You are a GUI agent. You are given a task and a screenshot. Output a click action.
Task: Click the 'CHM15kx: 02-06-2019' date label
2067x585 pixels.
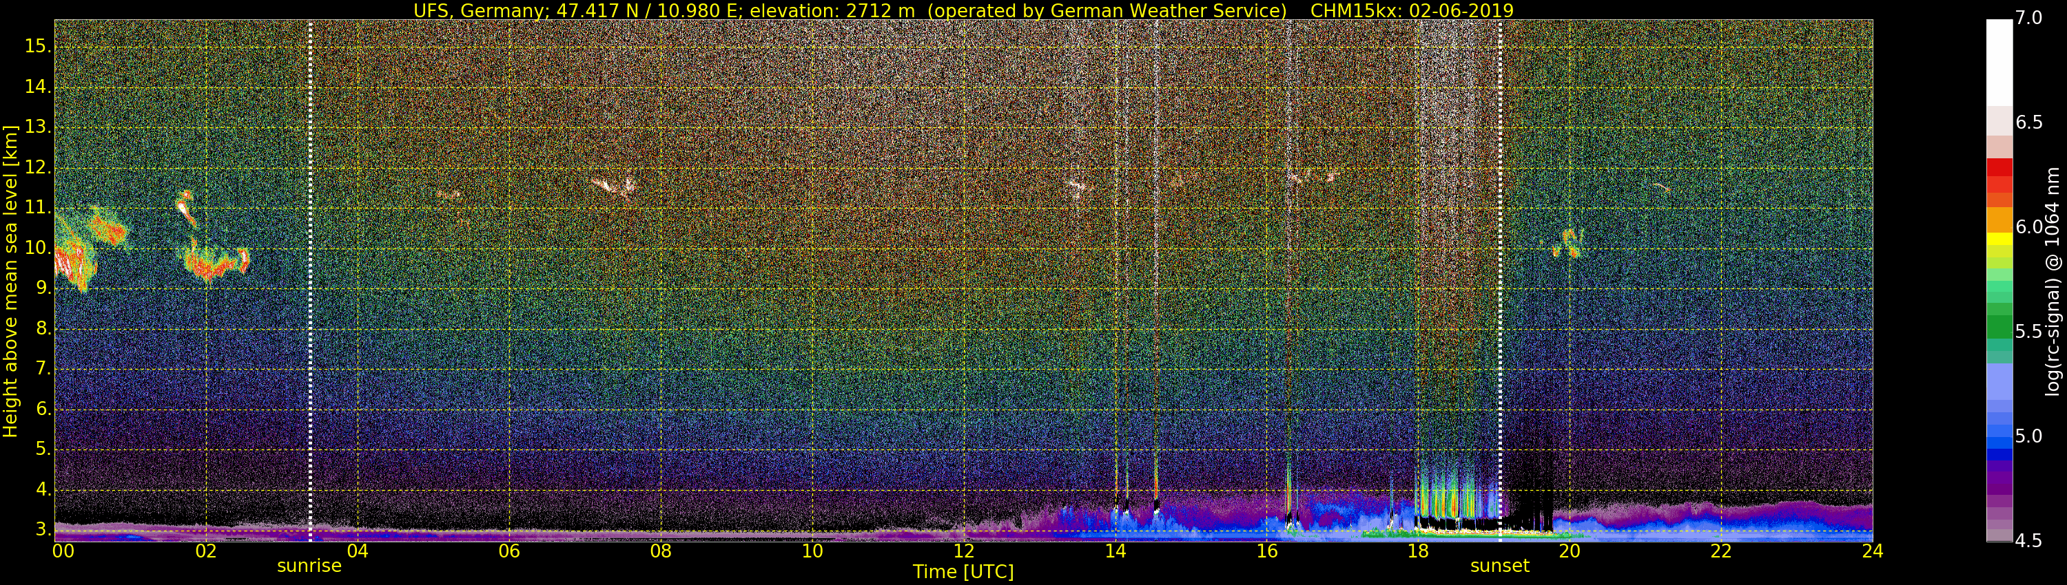tap(1412, 10)
